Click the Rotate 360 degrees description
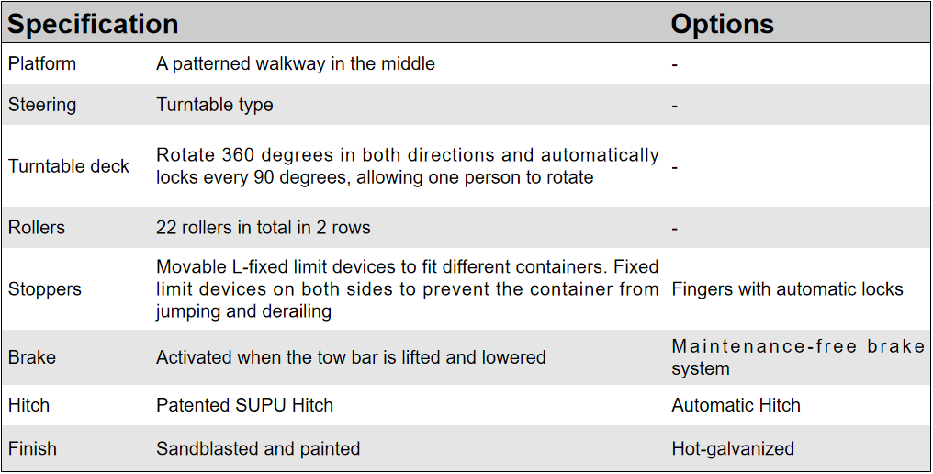Image resolution: width=933 pixels, height=474 pixels. coord(407,166)
